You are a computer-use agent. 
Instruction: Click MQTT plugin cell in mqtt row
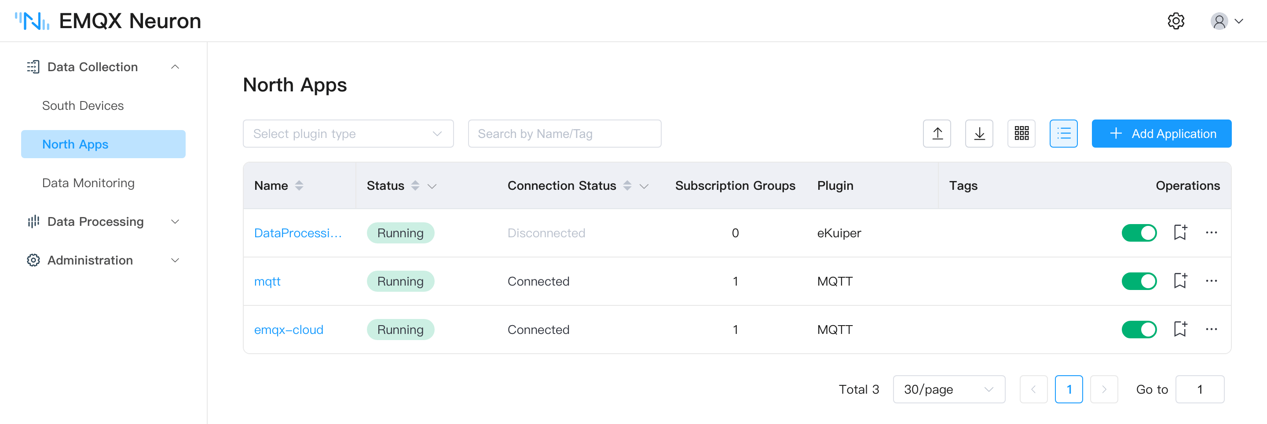(835, 282)
